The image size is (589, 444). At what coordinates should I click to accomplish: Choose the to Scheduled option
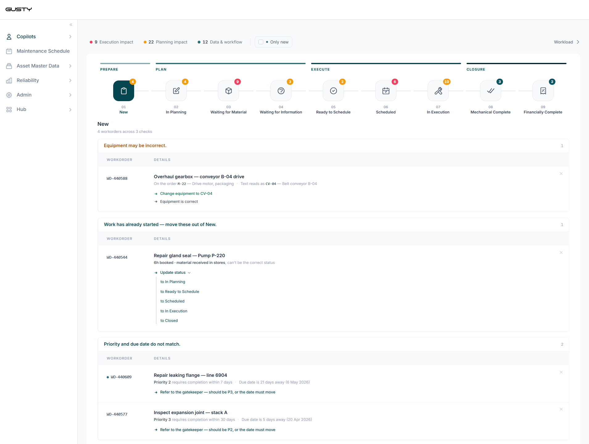[x=172, y=301]
